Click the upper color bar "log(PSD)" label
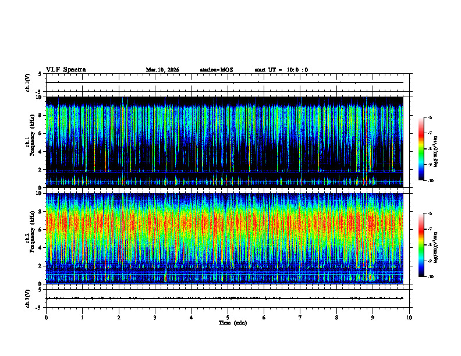 [436, 152]
